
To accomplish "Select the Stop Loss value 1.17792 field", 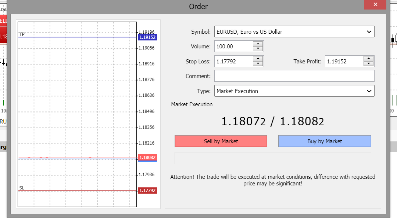I will click(232, 61).
